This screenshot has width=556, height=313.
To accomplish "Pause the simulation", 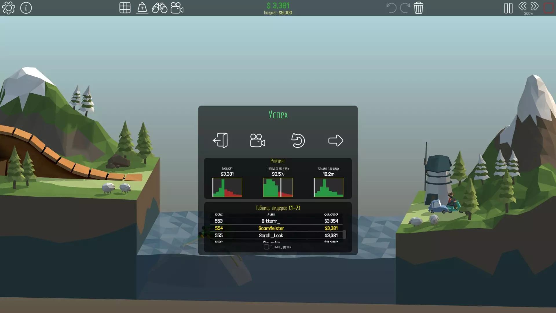I will 508,8.
